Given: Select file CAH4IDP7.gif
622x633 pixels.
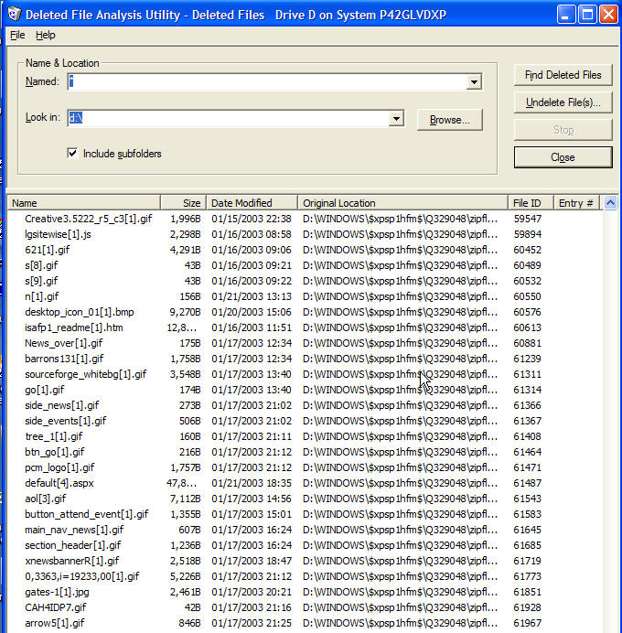Looking at the screenshot, I should 55,607.
